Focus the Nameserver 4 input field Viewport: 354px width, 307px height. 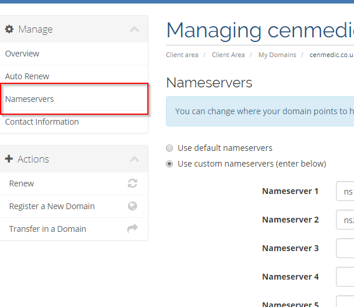click(345, 277)
